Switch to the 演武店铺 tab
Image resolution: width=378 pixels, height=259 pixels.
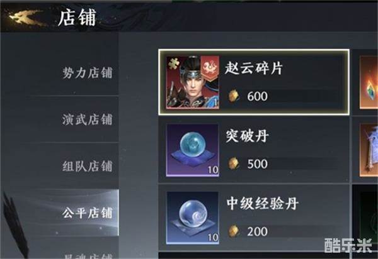pos(88,119)
